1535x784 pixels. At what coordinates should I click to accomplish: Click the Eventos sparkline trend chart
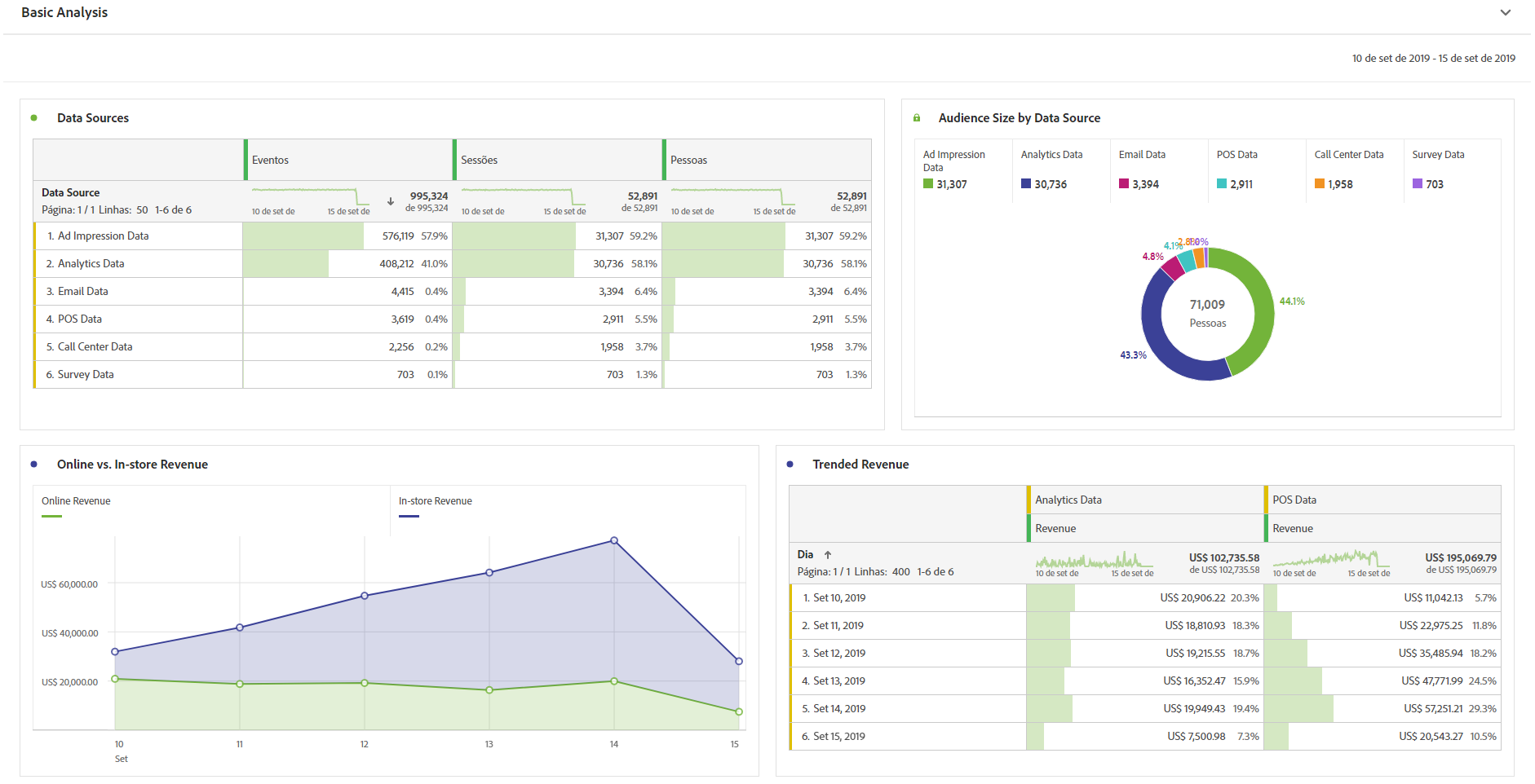311,197
